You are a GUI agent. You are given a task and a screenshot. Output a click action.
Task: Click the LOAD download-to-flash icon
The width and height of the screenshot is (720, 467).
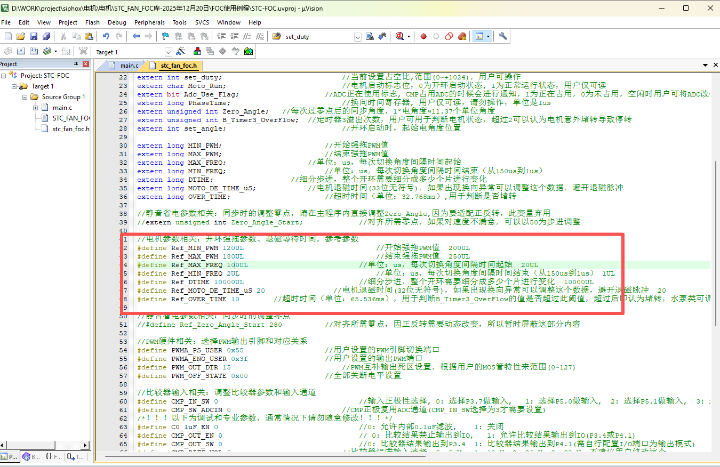(83, 51)
